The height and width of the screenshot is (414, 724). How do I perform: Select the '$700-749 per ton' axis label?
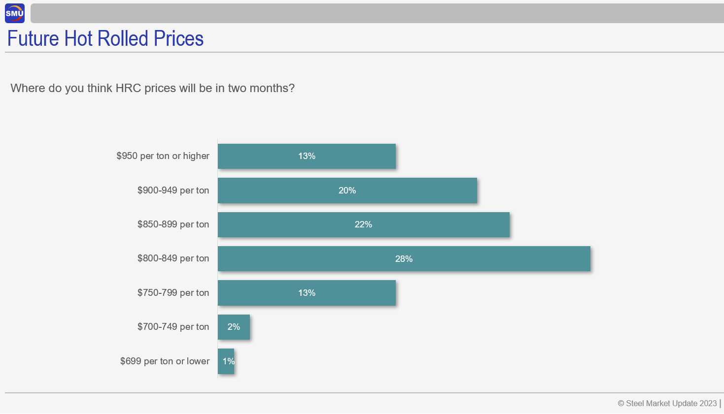point(173,327)
